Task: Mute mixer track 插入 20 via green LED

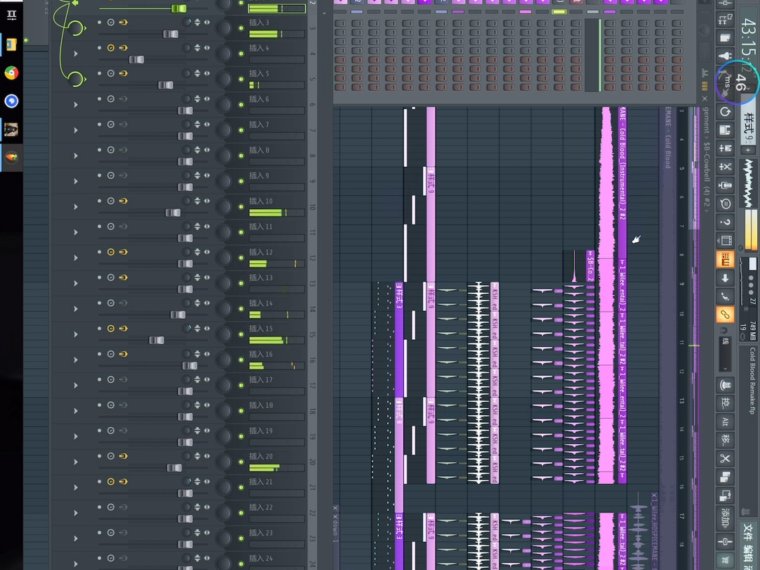Action: tap(241, 462)
